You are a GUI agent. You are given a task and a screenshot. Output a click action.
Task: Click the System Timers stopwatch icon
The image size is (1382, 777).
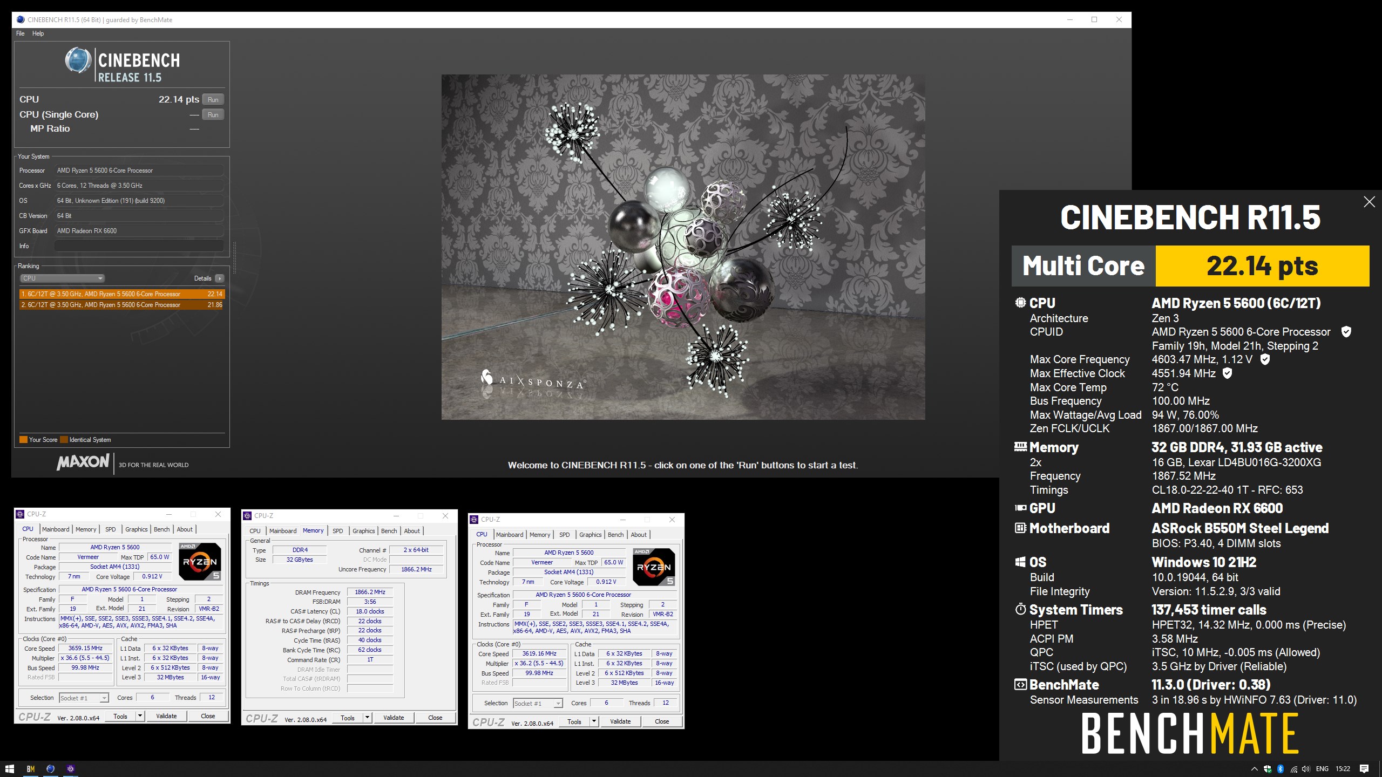coord(1020,610)
